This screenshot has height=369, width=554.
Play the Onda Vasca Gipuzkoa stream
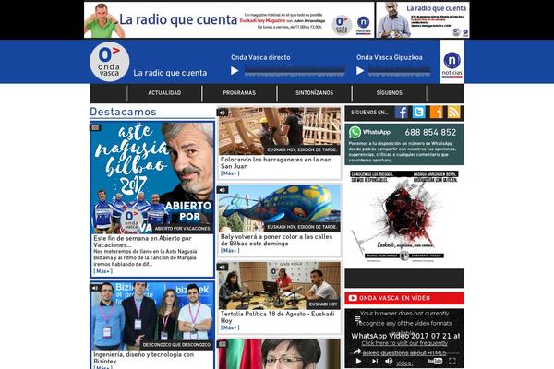tap(360, 71)
